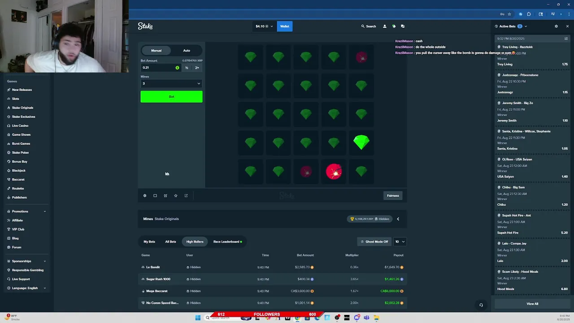Collapse the Mines info panel chevron

398,219
